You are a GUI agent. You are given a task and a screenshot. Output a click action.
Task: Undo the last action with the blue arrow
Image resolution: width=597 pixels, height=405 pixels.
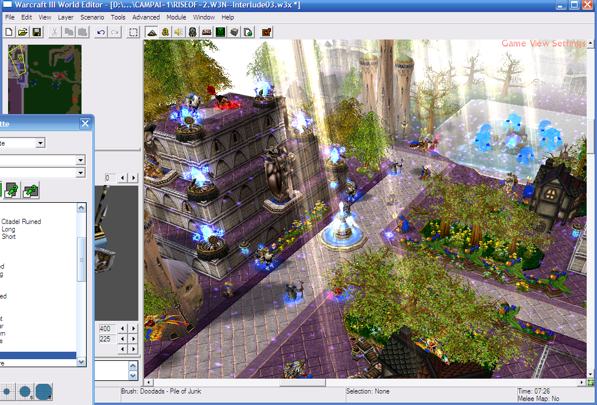tap(101, 32)
